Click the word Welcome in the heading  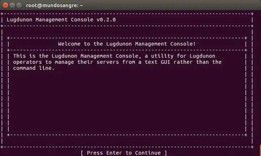tap(68, 44)
